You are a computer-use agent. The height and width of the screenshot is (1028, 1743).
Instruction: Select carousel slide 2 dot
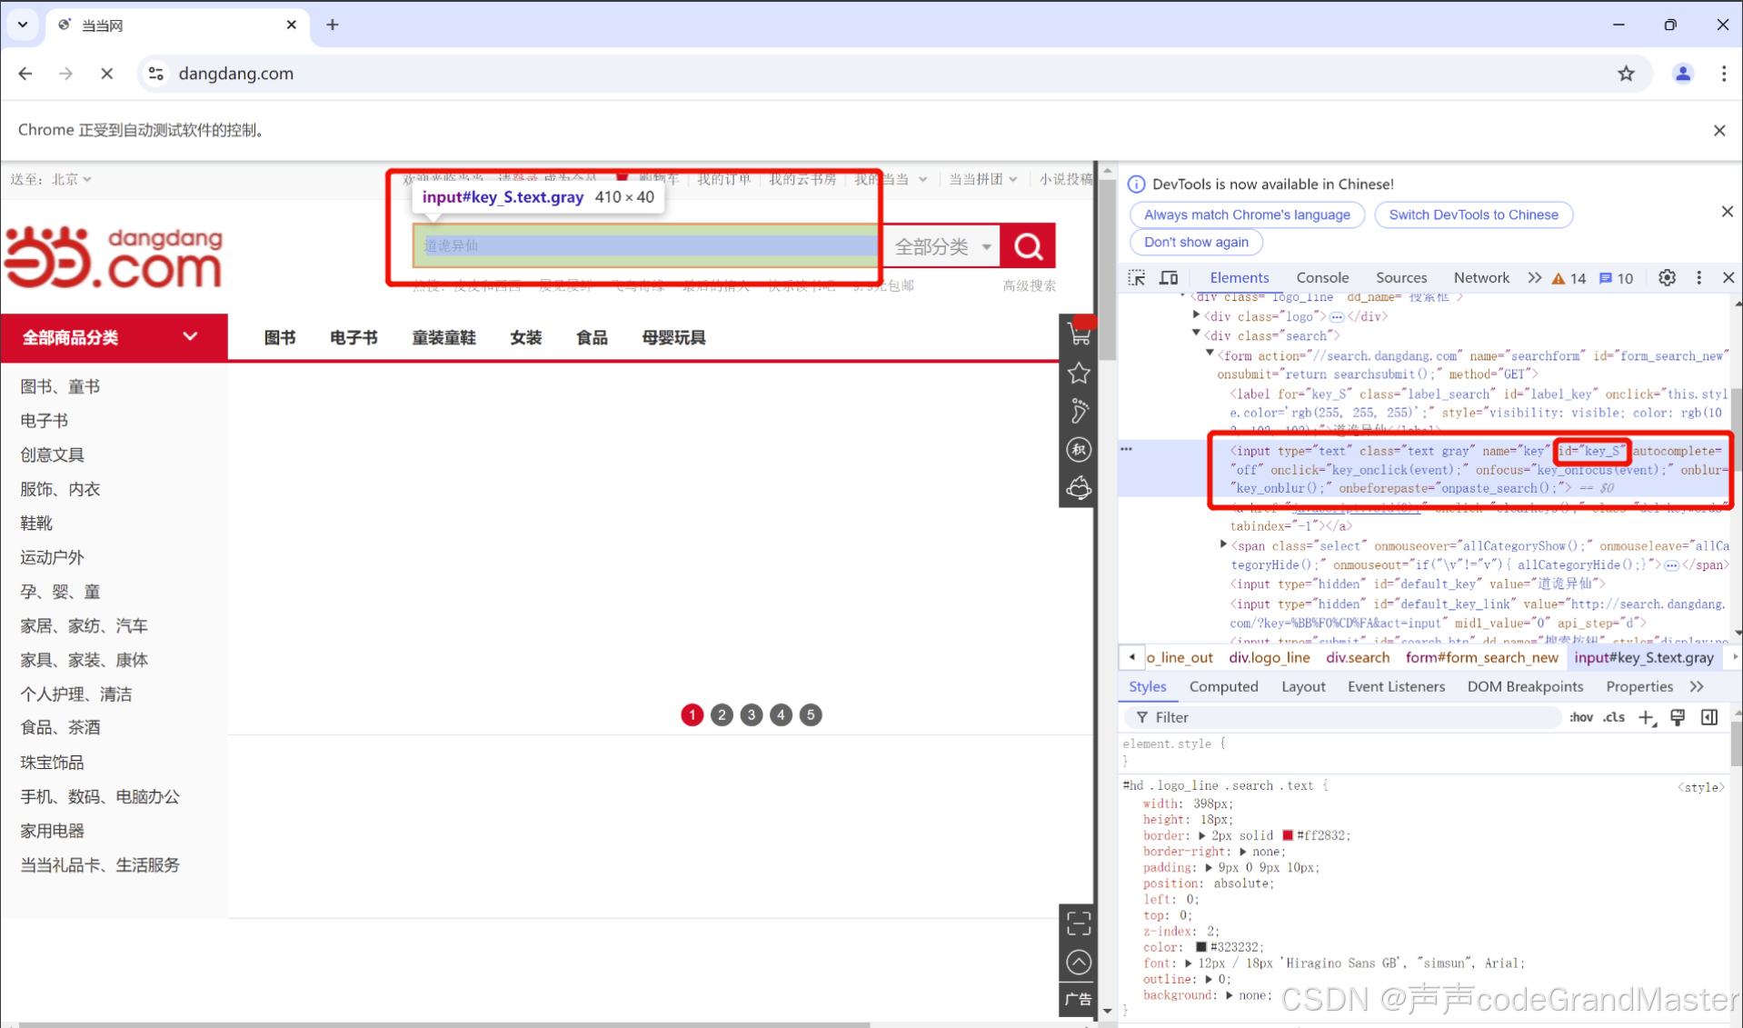[722, 715]
